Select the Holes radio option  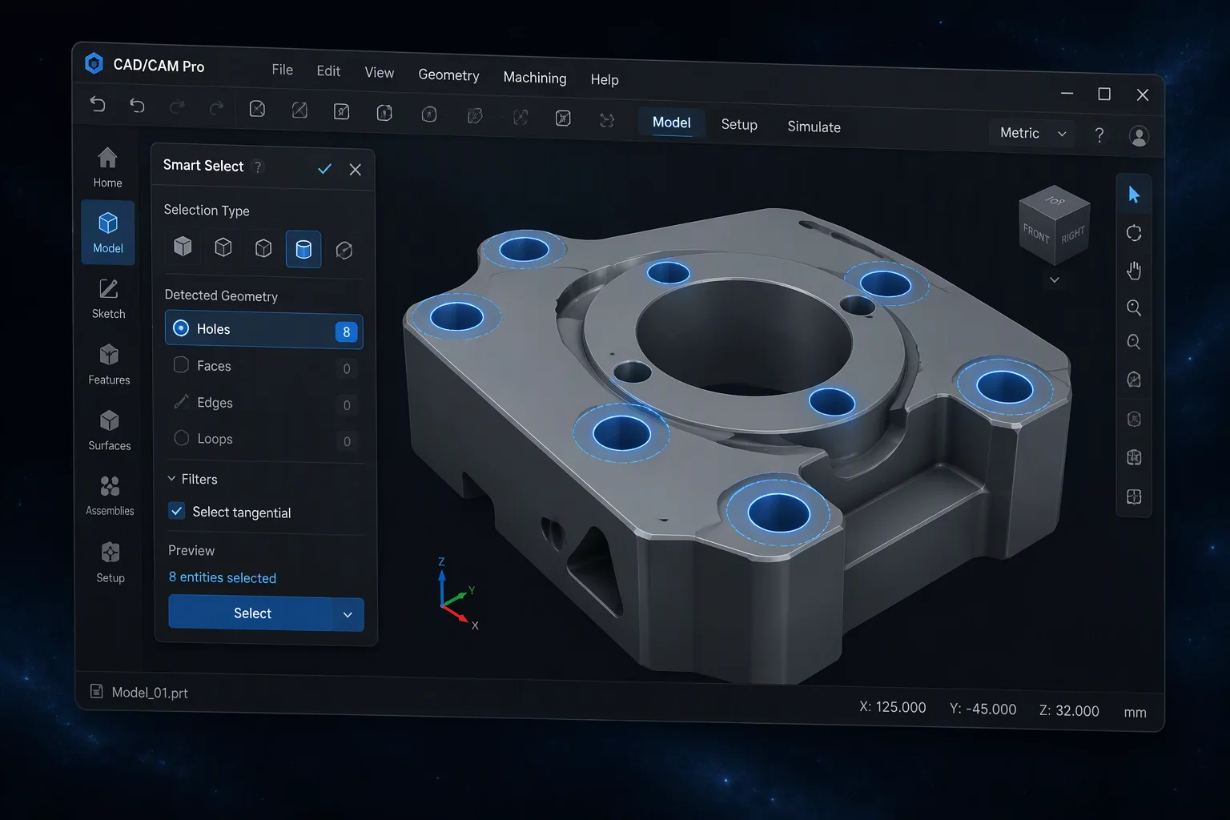(264, 330)
